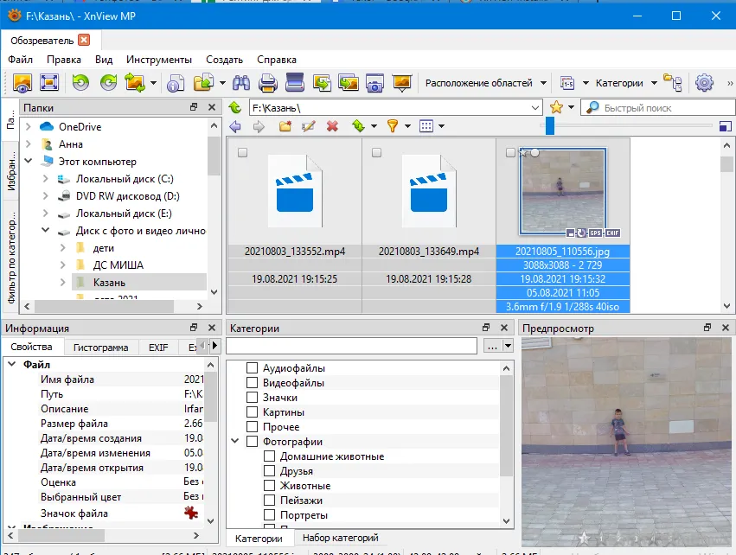Switch to the EXIF info tab

(x=158, y=348)
